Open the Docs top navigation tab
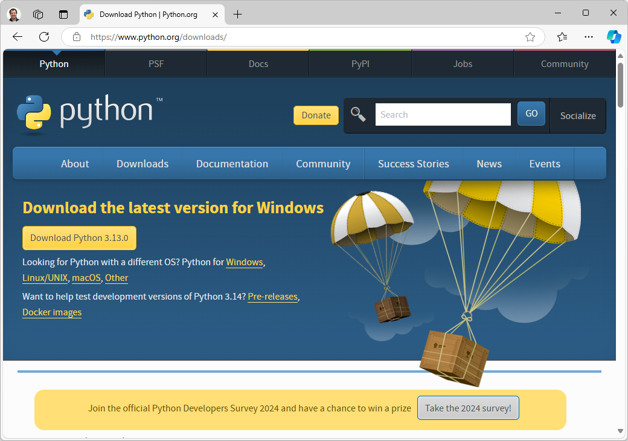Image resolution: width=628 pixels, height=441 pixels. (x=258, y=63)
